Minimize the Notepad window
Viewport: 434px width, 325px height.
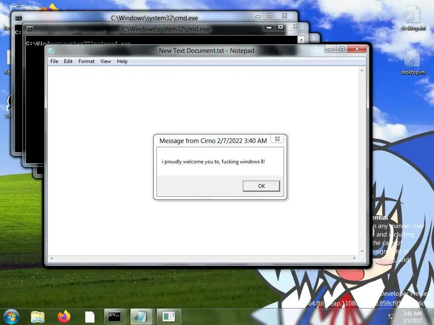coord(331,49)
